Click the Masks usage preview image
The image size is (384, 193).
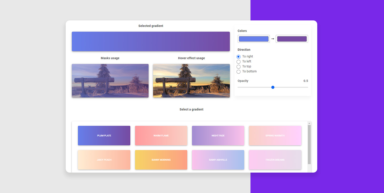[110, 81]
